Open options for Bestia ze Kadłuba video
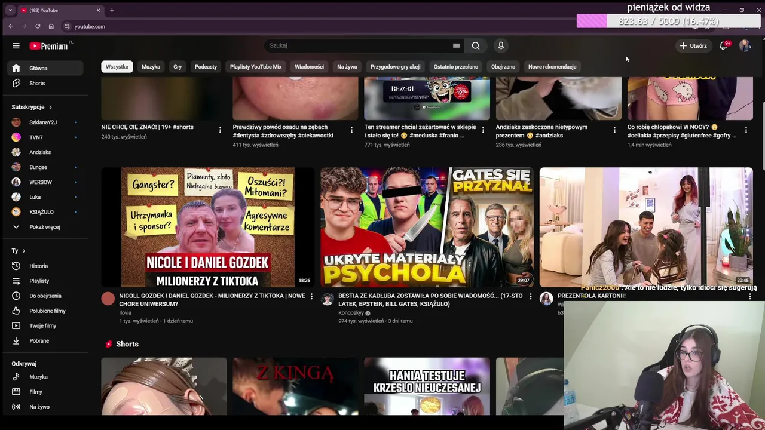Screen dimensions: 765x430 coord(530,296)
